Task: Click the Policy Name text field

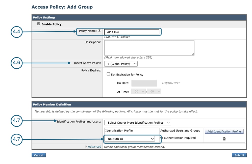Action: pyautogui.click(x=132, y=32)
